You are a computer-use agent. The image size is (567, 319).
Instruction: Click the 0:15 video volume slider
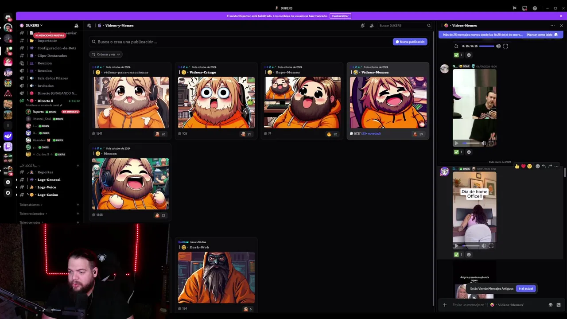[x=486, y=46]
